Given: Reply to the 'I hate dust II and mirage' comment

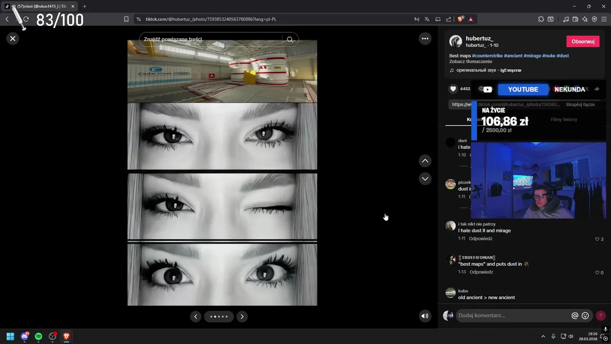Looking at the screenshot, I should [x=481, y=238].
